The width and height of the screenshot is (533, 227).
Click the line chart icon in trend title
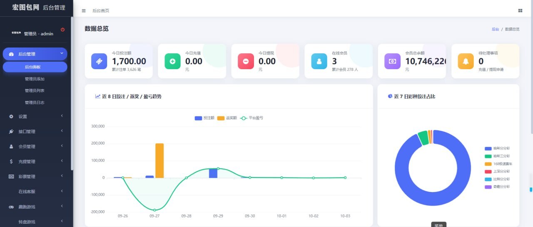click(98, 96)
